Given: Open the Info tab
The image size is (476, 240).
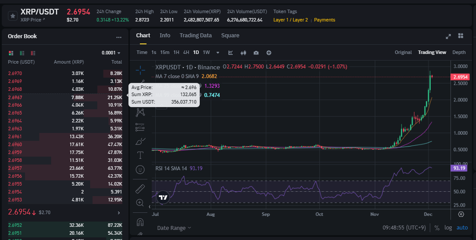Looking at the screenshot, I should (x=165, y=36).
